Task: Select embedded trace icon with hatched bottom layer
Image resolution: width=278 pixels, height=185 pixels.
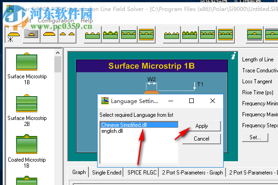Action: pyautogui.click(x=255, y=34)
